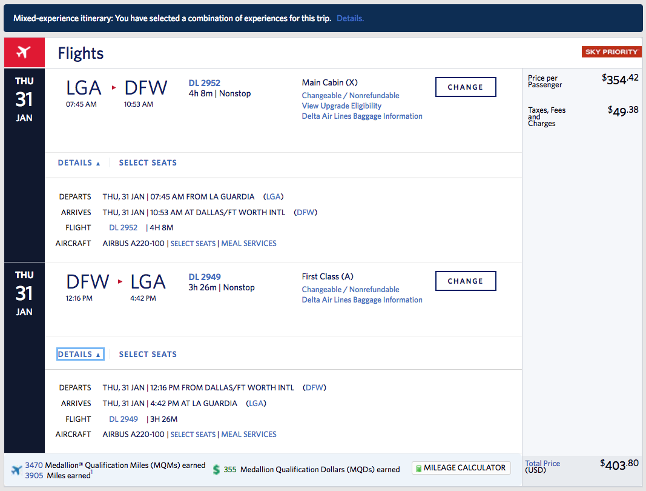The image size is (646, 491).
Task: Click DFW airport code in first arrives row
Action: pyautogui.click(x=305, y=213)
